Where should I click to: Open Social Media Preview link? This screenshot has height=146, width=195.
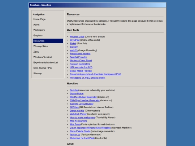tap(81, 71)
